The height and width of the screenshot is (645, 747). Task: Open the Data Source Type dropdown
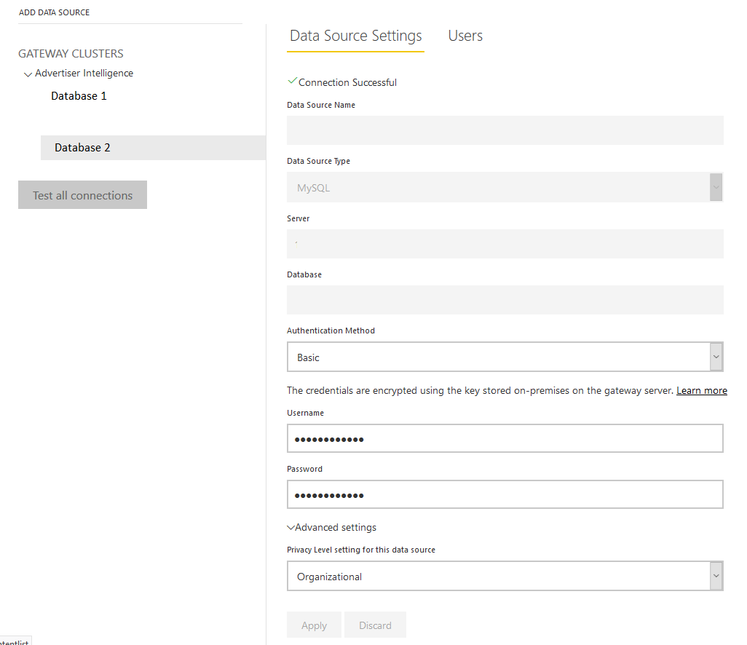click(505, 187)
